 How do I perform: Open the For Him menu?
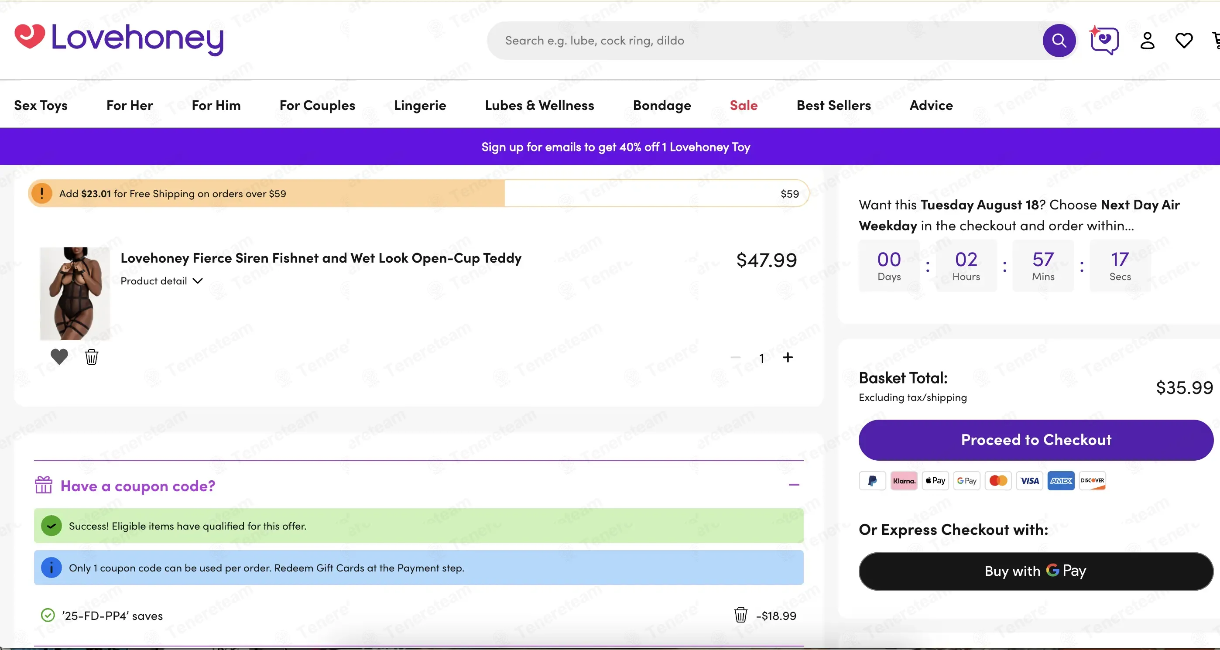[216, 105]
